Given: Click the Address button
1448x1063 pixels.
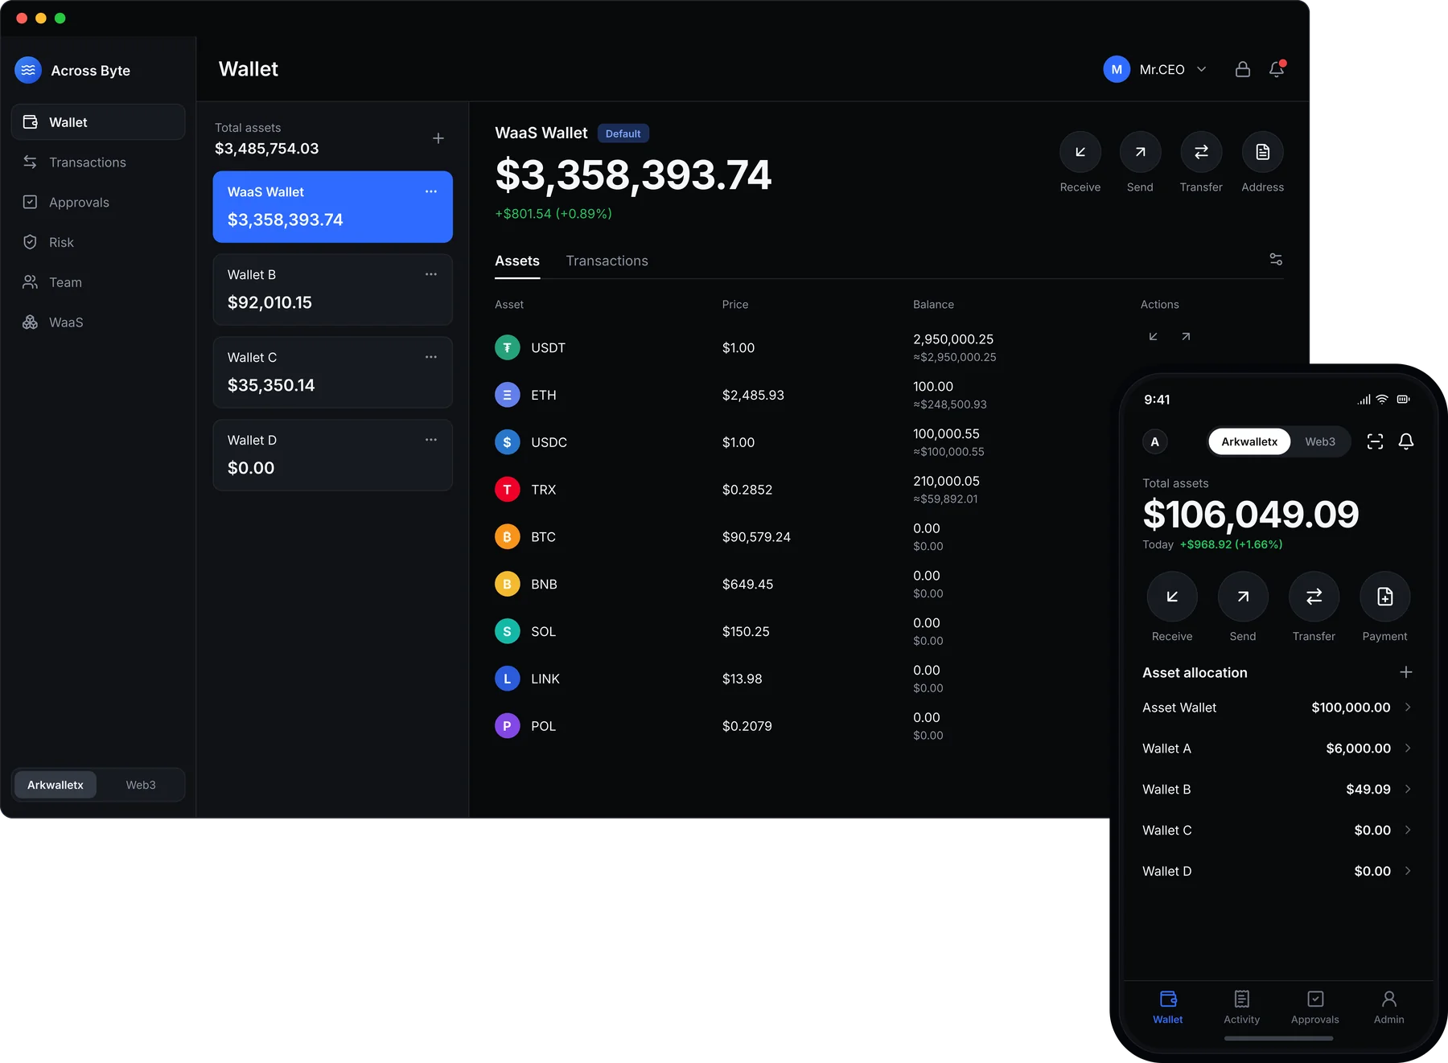Looking at the screenshot, I should pyautogui.click(x=1263, y=152).
